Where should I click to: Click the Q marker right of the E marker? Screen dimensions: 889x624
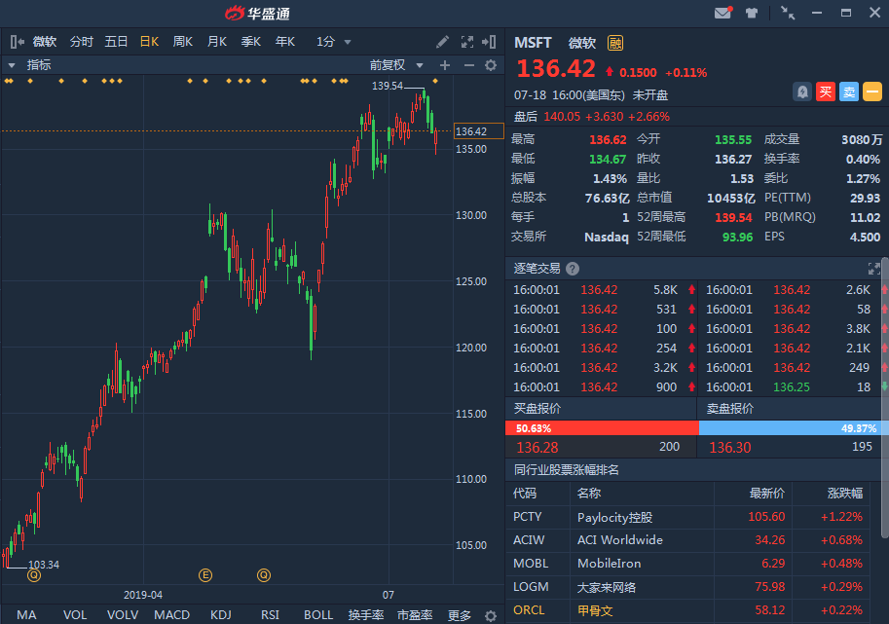[x=264, y=575]
